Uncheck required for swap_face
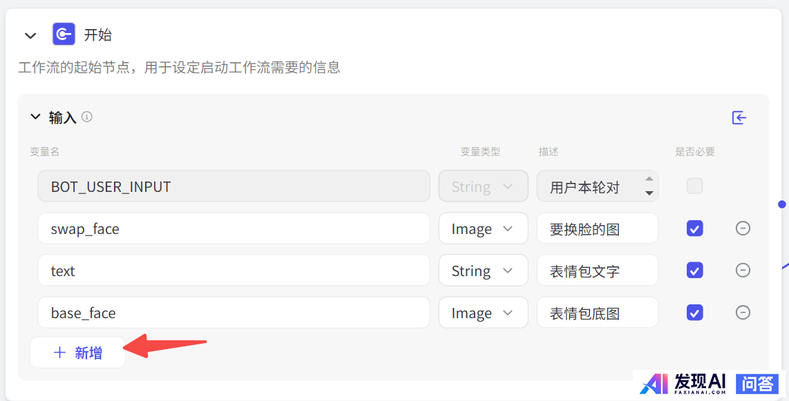Image resolution: width=789 pixels, height=401 pixels. [694, 228]
